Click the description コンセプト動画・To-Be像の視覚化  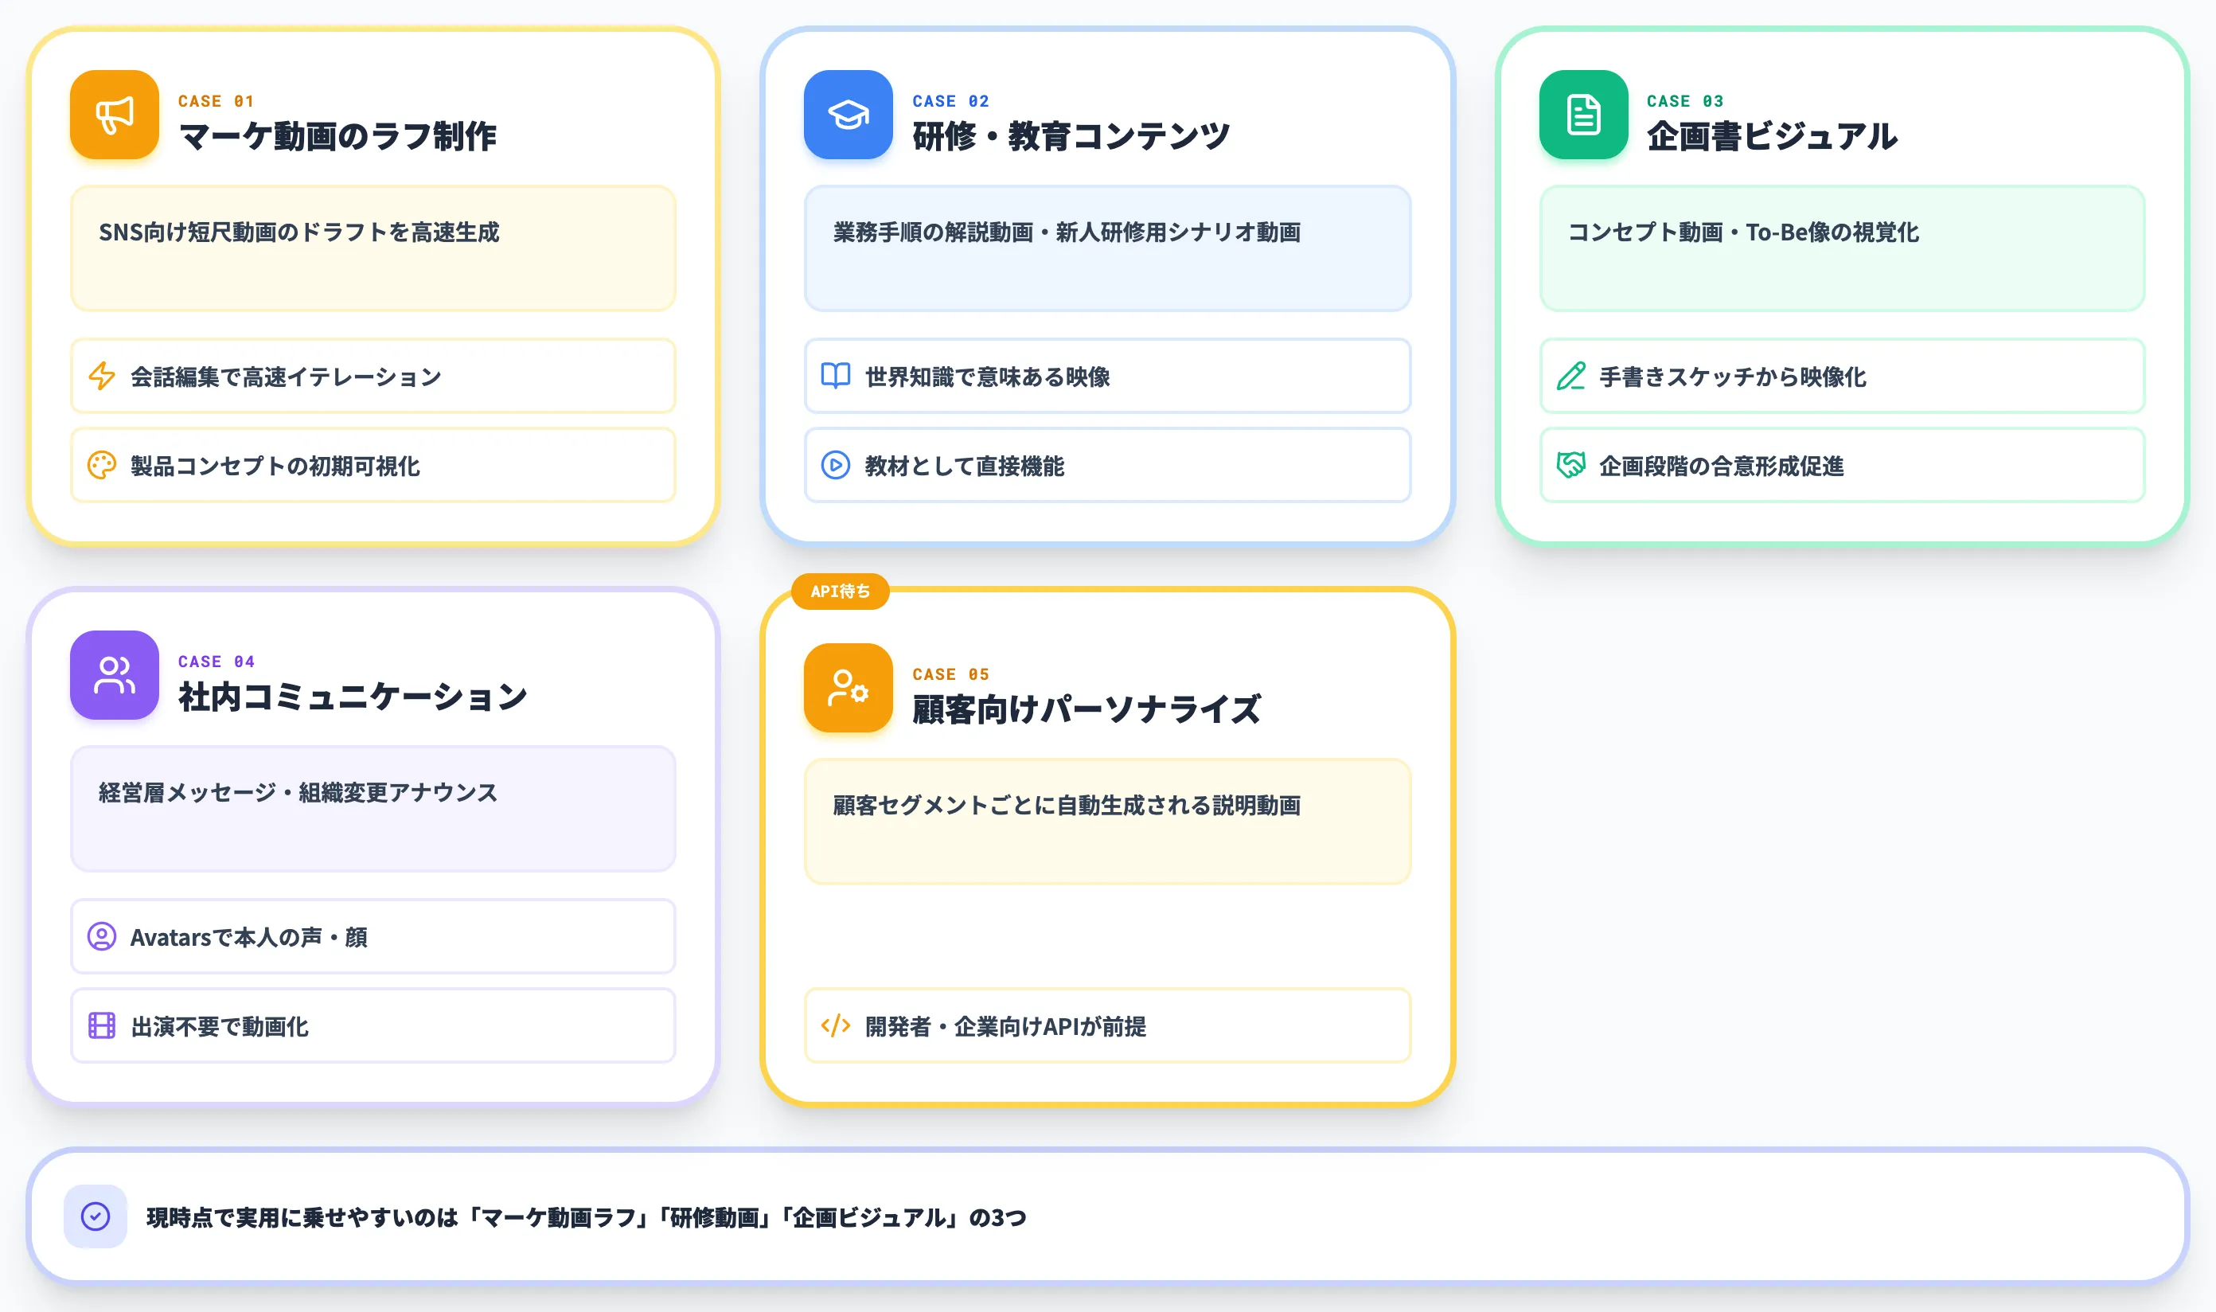coord(1743,232)
